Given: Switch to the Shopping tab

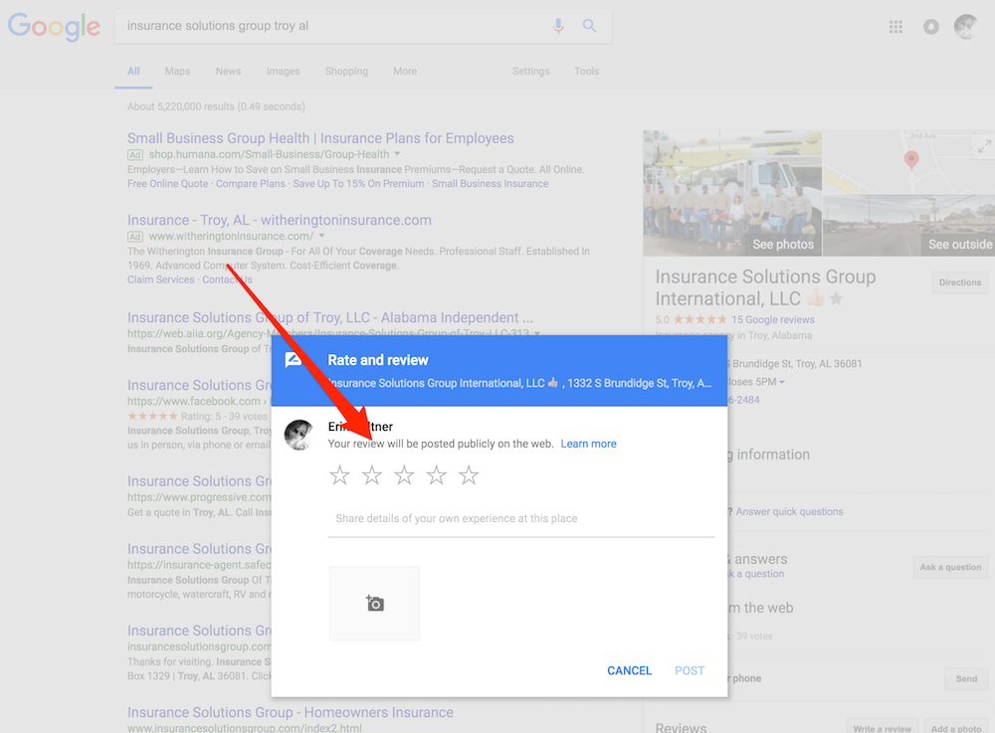Looking at the screenshot, I should 346,71.
